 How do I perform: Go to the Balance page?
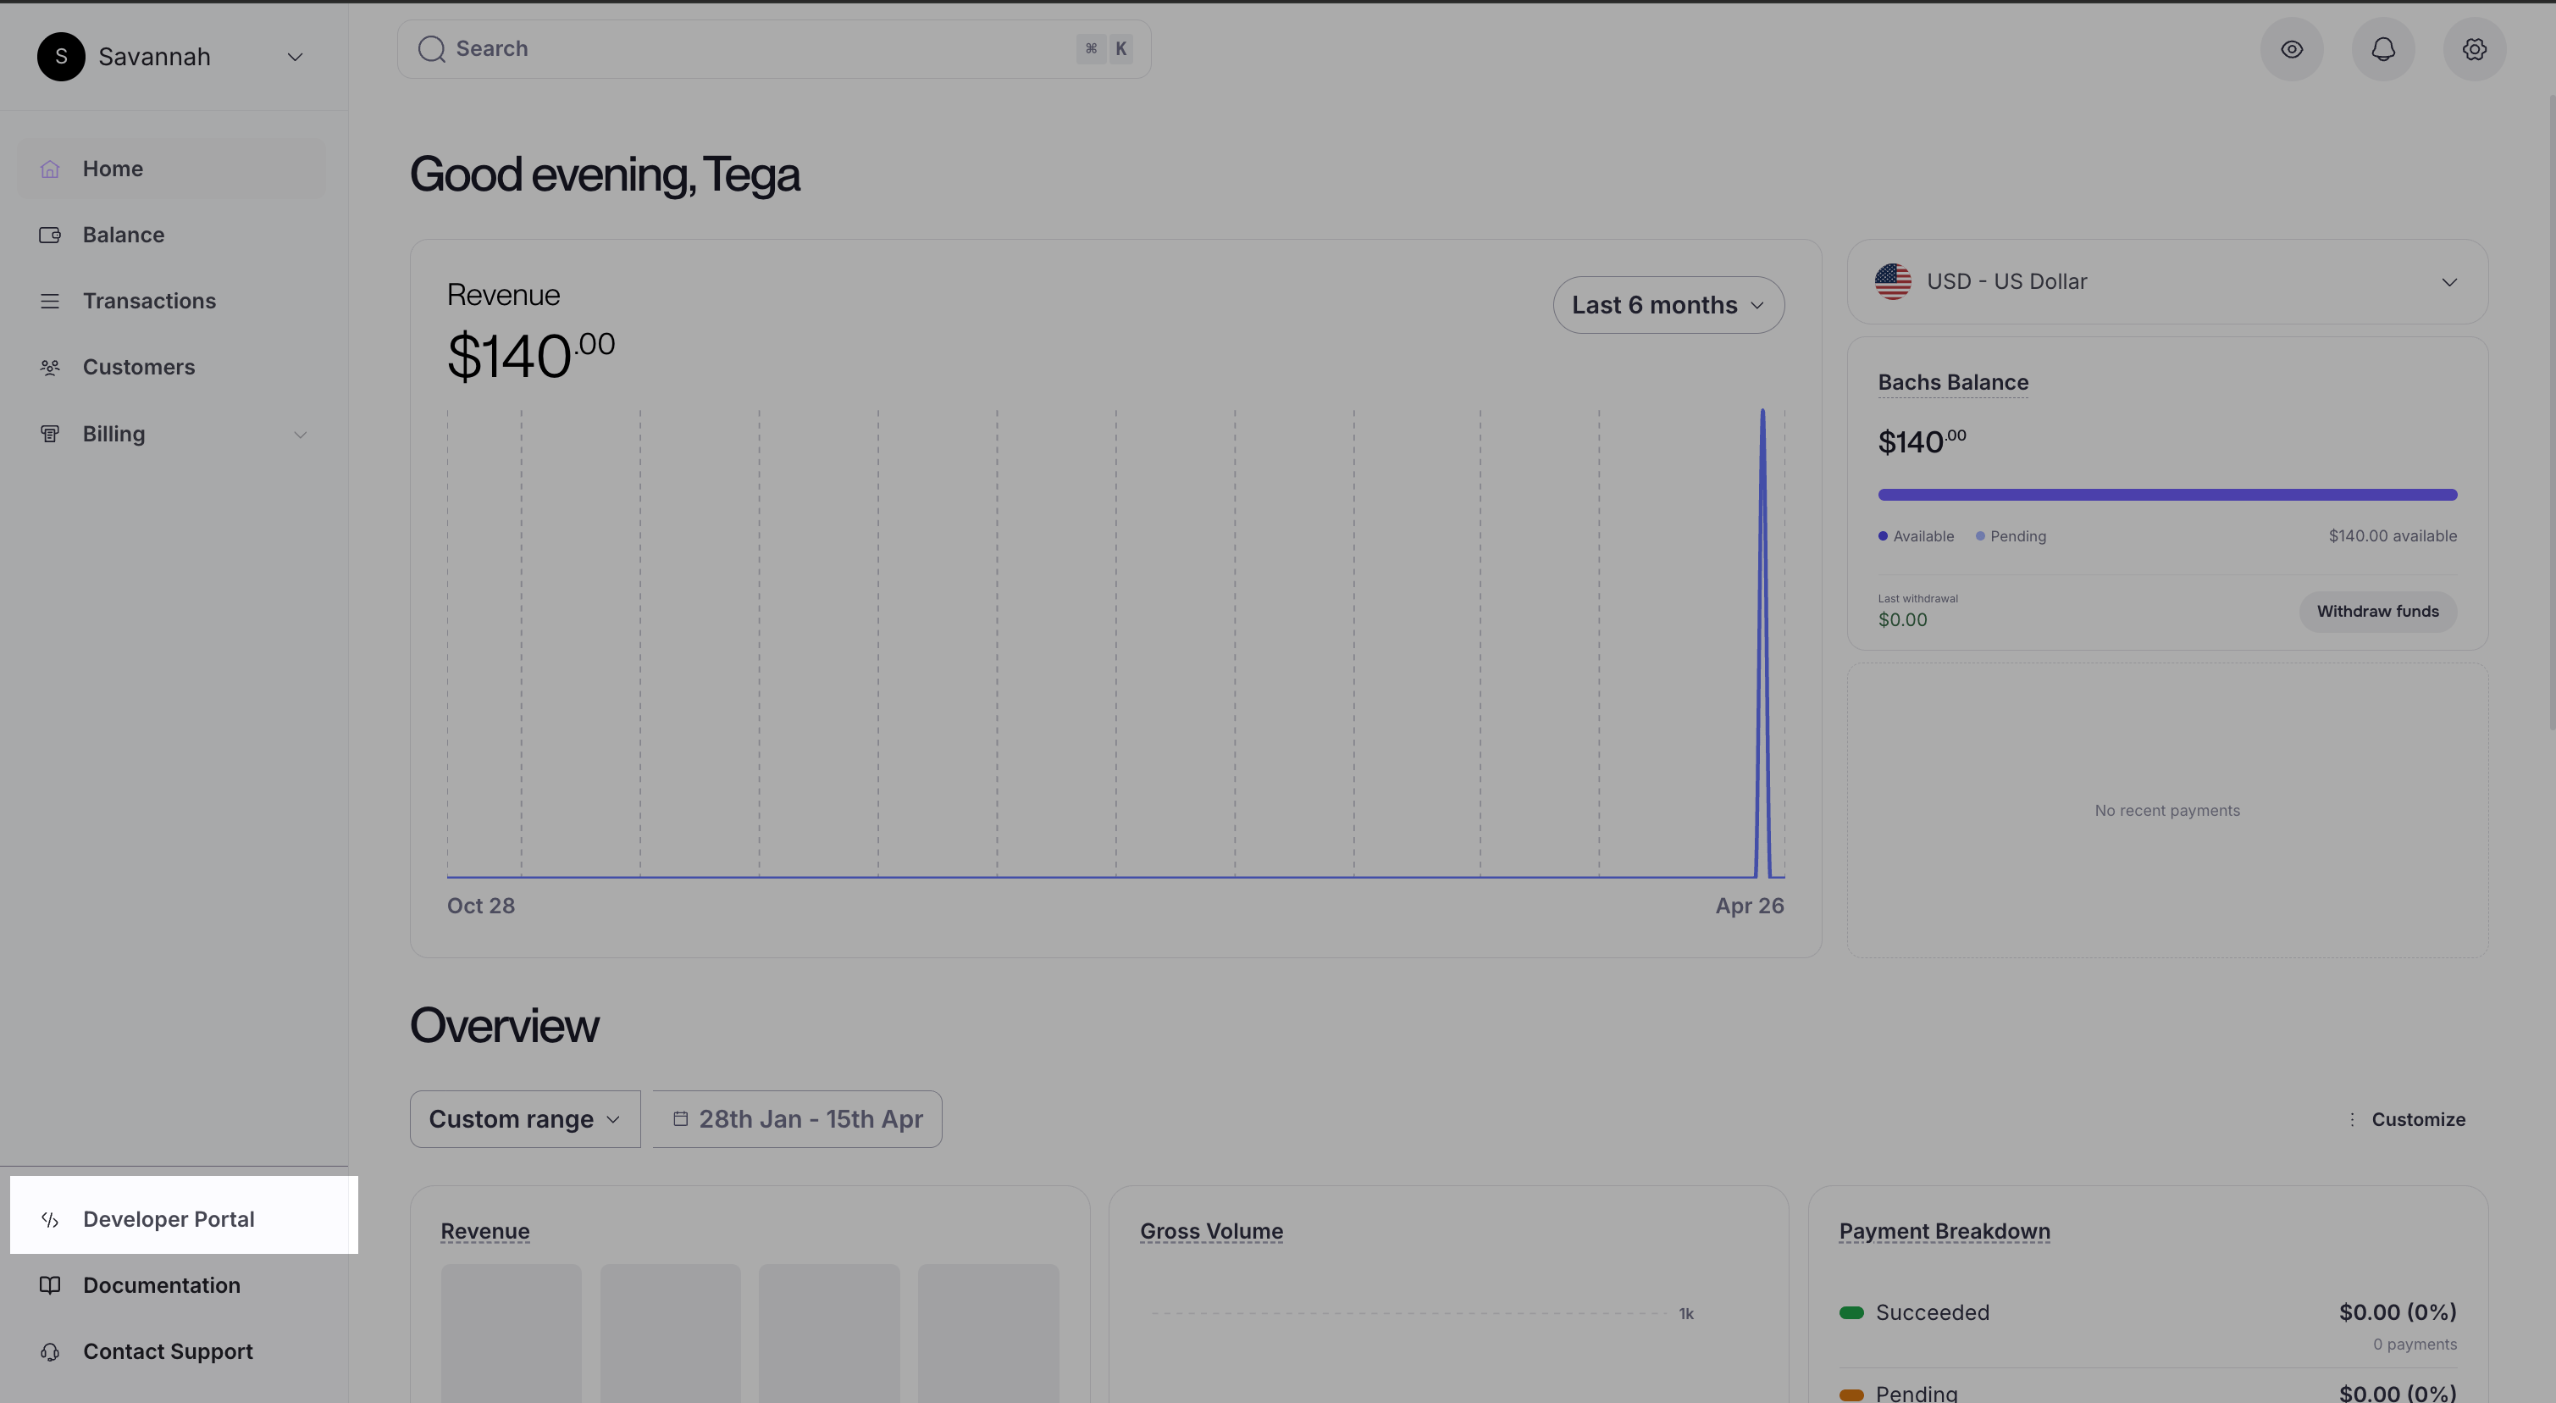(x=172, y=236)
